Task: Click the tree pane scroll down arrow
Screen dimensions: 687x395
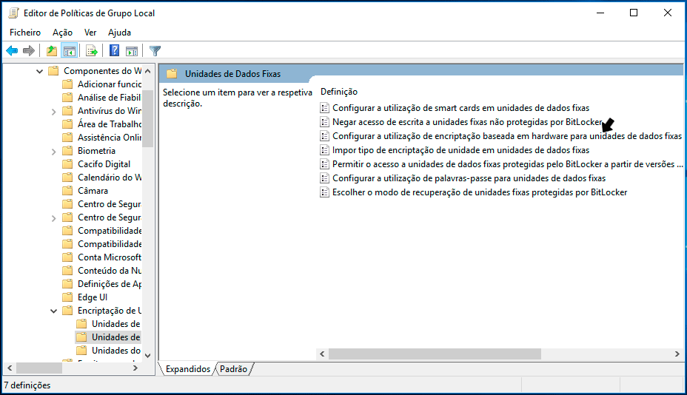Action: (x=147, y=356)
